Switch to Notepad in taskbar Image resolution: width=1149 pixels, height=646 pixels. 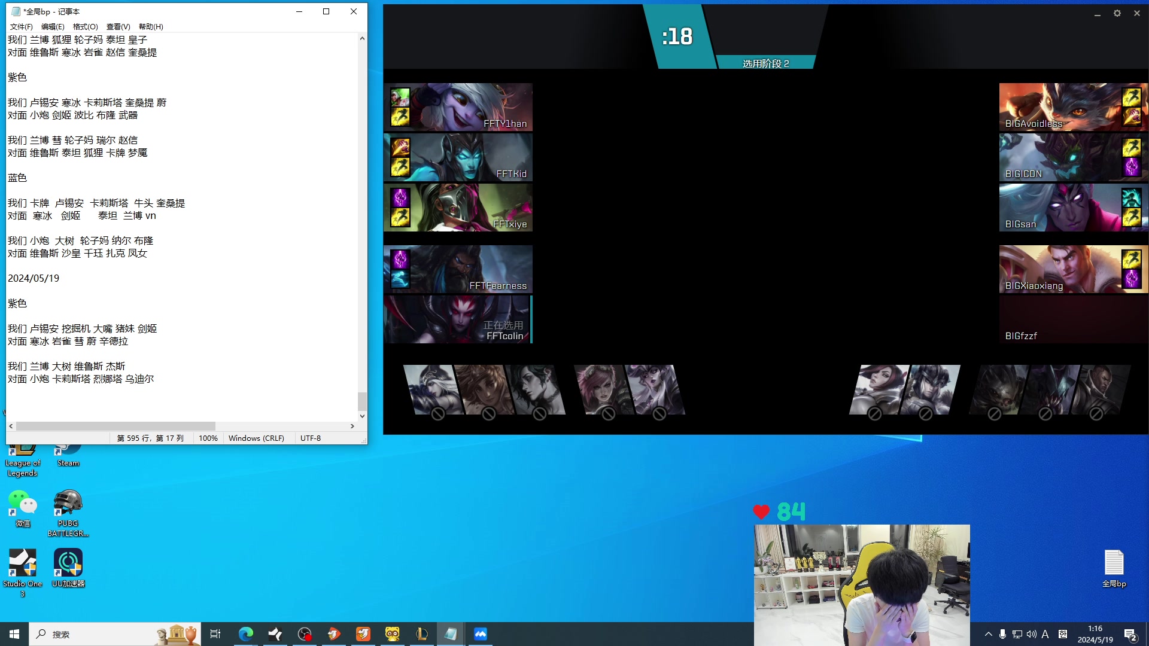[451, 634]
